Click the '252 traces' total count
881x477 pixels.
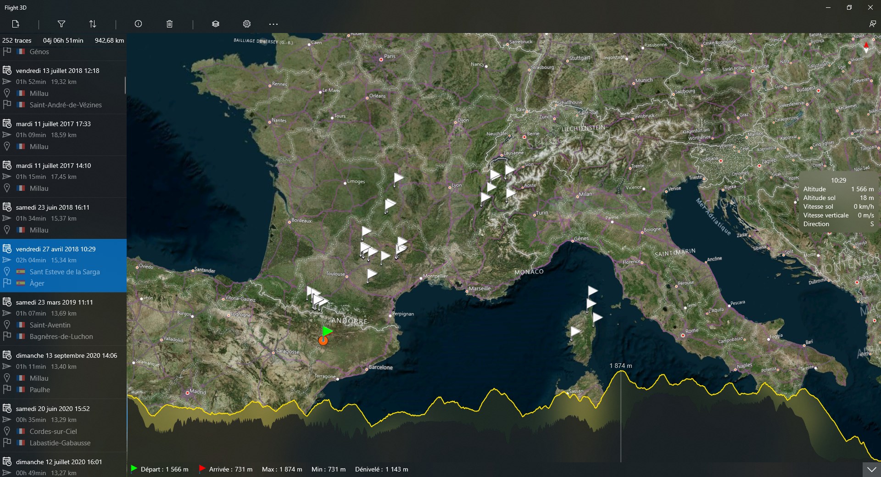(x=17, y=40)
